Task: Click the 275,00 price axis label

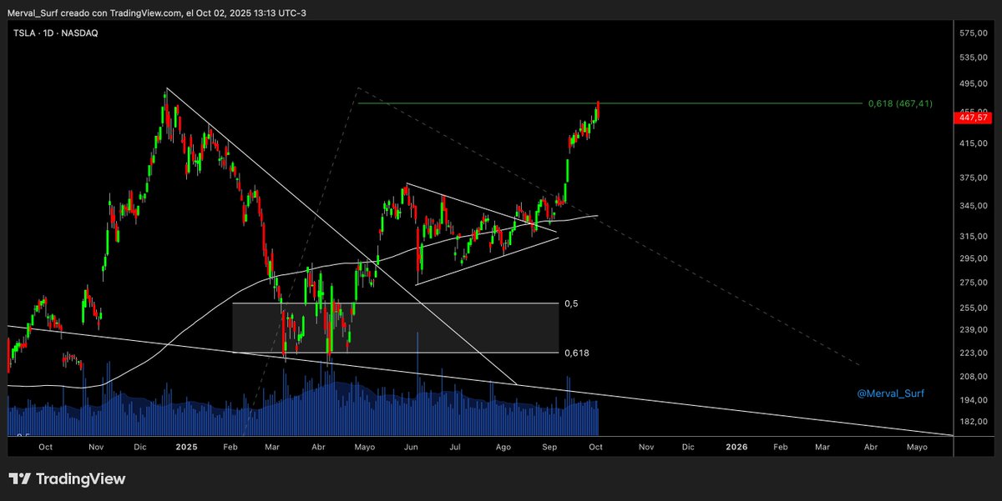Action: [974, 282]
